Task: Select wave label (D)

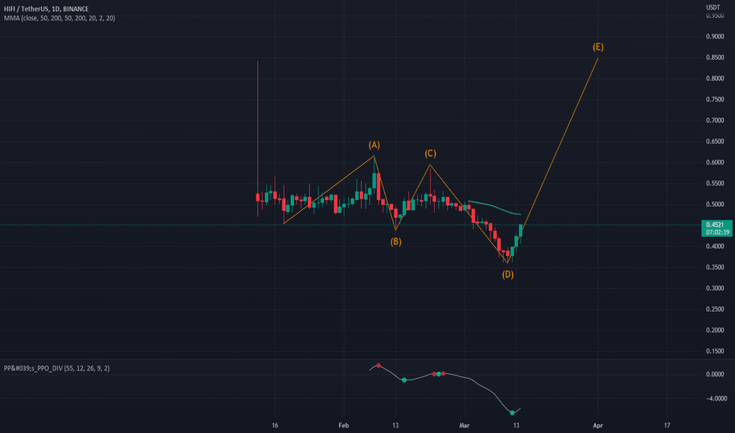Action: coord(508,274)
